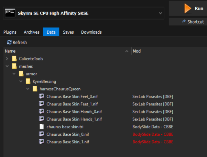207x157 pixels.
Task: Click nif icon for Chaurus Base Skin_1
Action: (x=42, y=142)
